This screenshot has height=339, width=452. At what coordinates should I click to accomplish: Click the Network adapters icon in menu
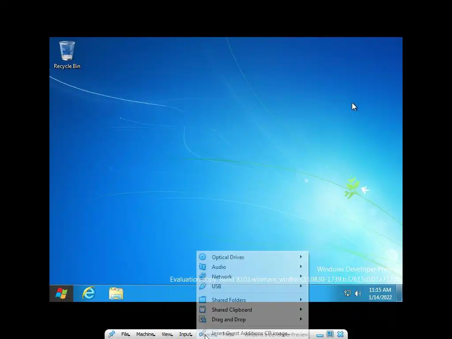203,276
